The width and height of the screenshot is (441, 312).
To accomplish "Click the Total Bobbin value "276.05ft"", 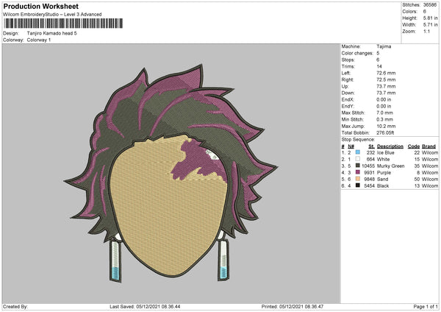I will pyautogui.click(x=385, y=132).
